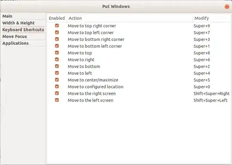This screenshot has height=165, width=232.
Task: Edit the Super+9 shortcut binding
Action: (201, 26)
